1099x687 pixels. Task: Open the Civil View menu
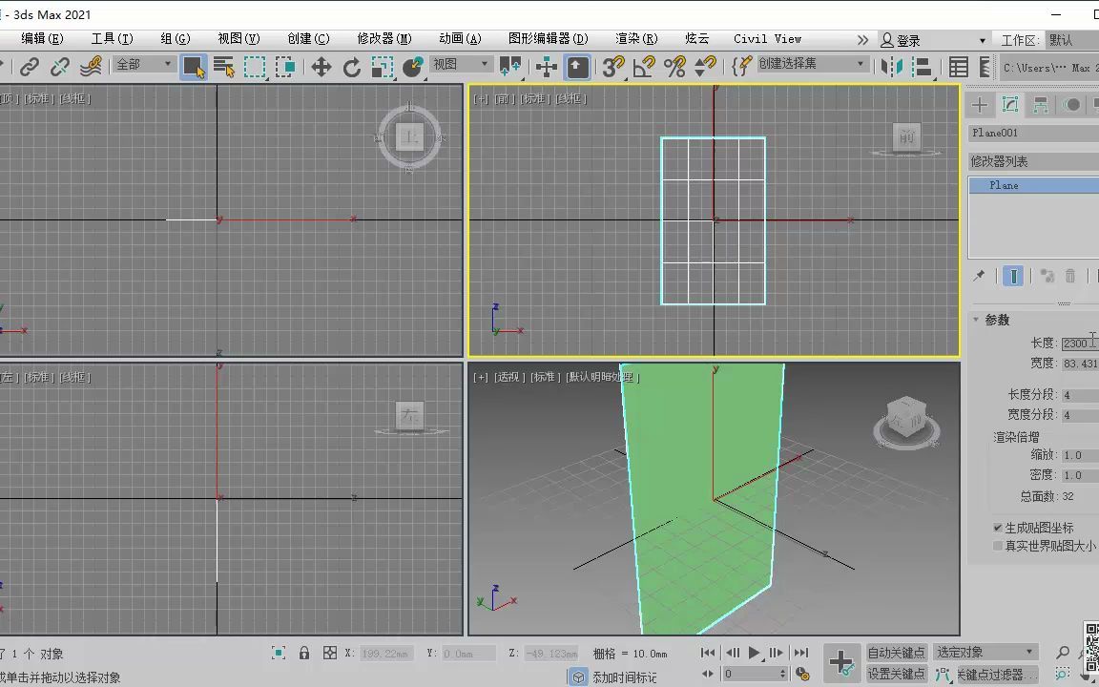[x=767, y=38]
